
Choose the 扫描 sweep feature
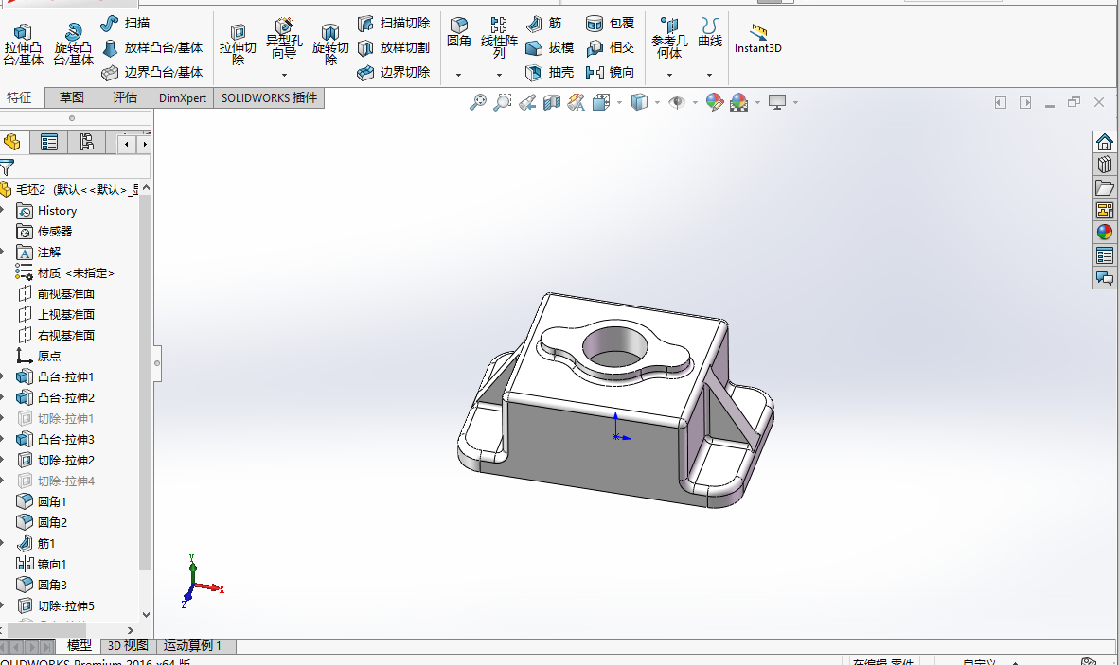click(126, 23)
